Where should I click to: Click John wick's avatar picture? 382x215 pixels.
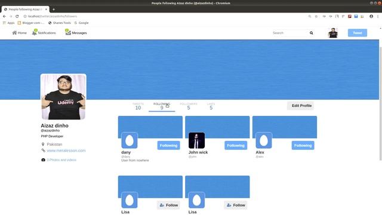pos(196,140)
